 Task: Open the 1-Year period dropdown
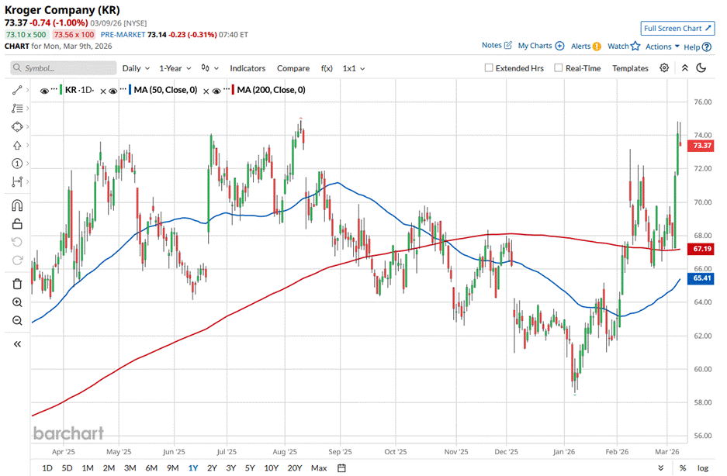click(x=175, y=68)
